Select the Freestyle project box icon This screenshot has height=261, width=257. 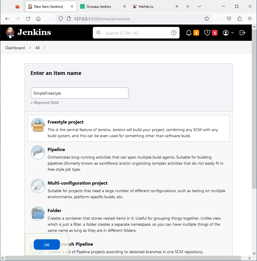(x=38, y=125)
